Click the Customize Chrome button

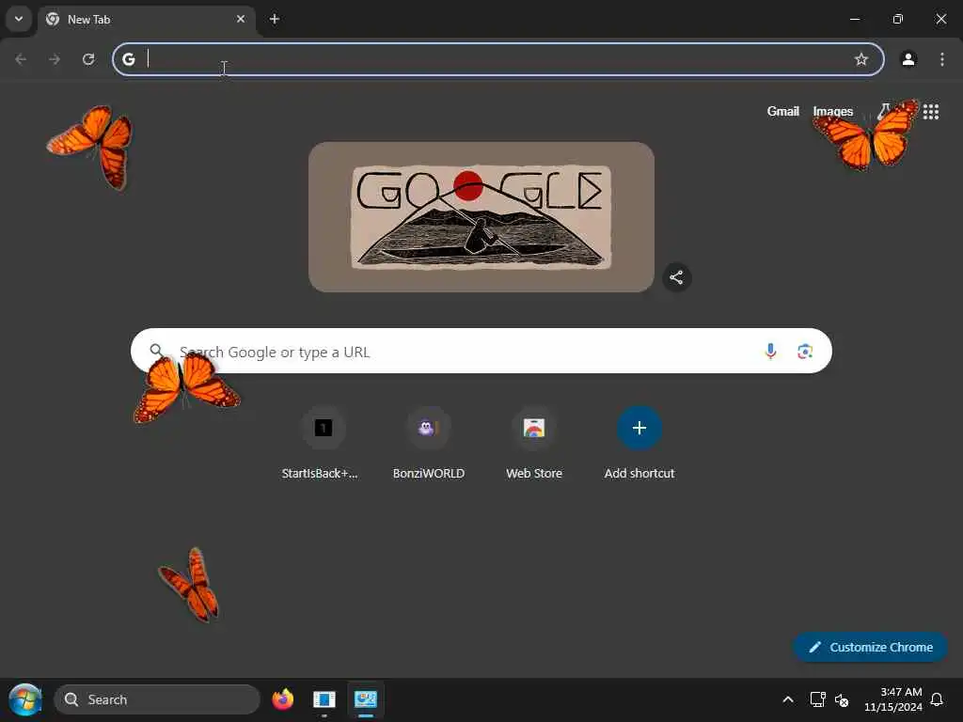(870, 647)
